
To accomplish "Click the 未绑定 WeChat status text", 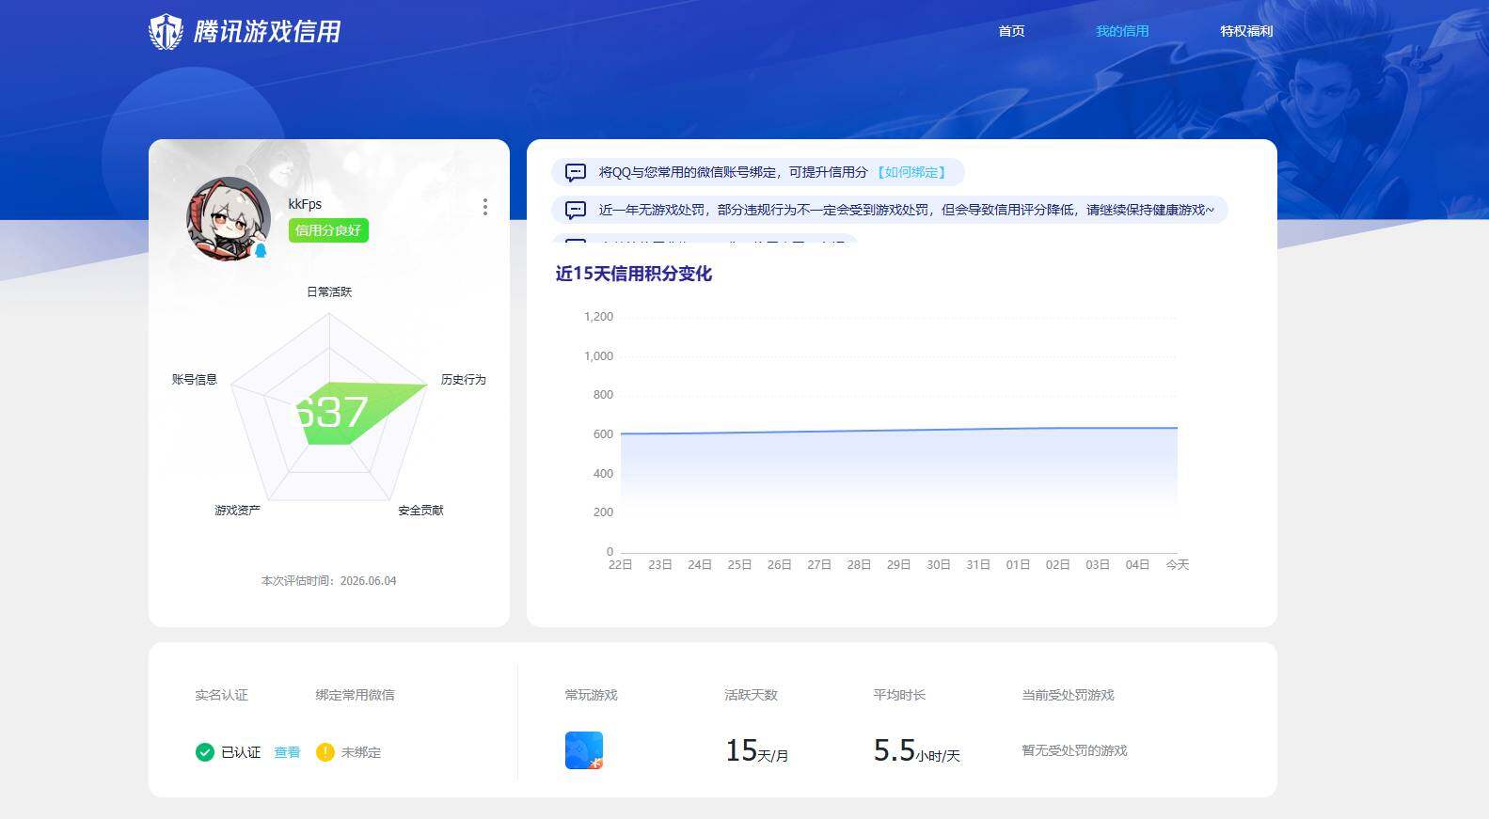I will click(x=361, y=752).
